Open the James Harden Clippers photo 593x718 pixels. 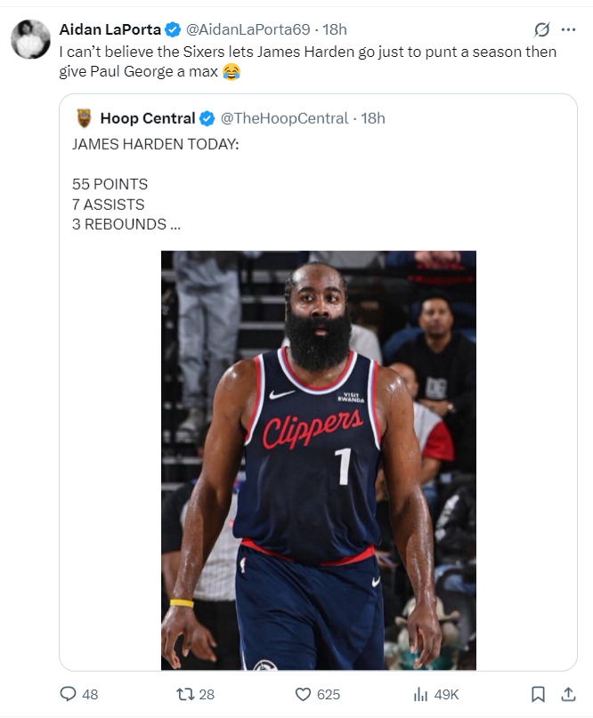(318, 460)
